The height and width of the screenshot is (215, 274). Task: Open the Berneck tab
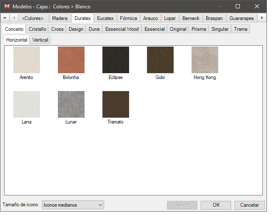pos(191,18)
